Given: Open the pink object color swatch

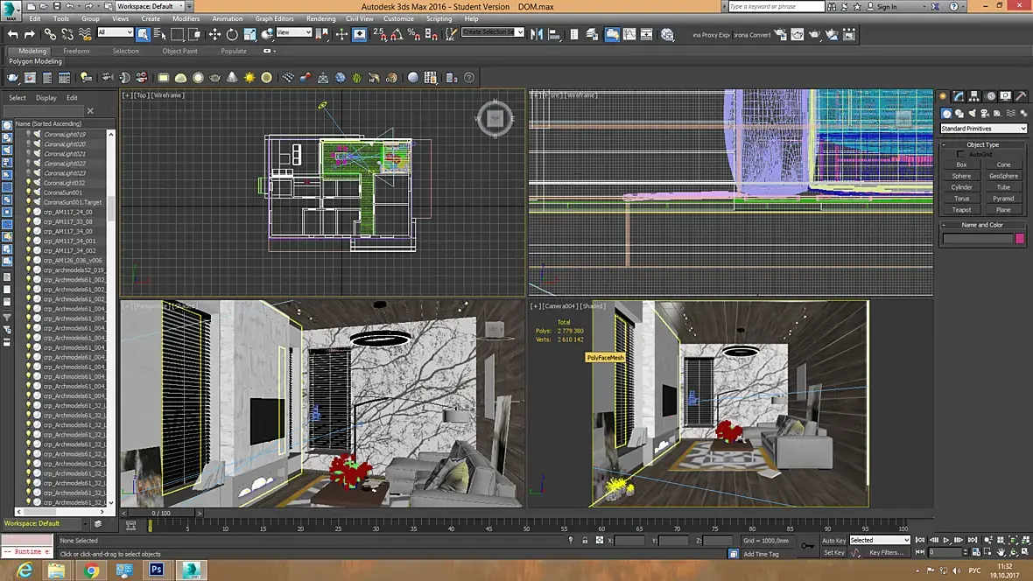Looking at the screenshot, I should click(1019, 238).
